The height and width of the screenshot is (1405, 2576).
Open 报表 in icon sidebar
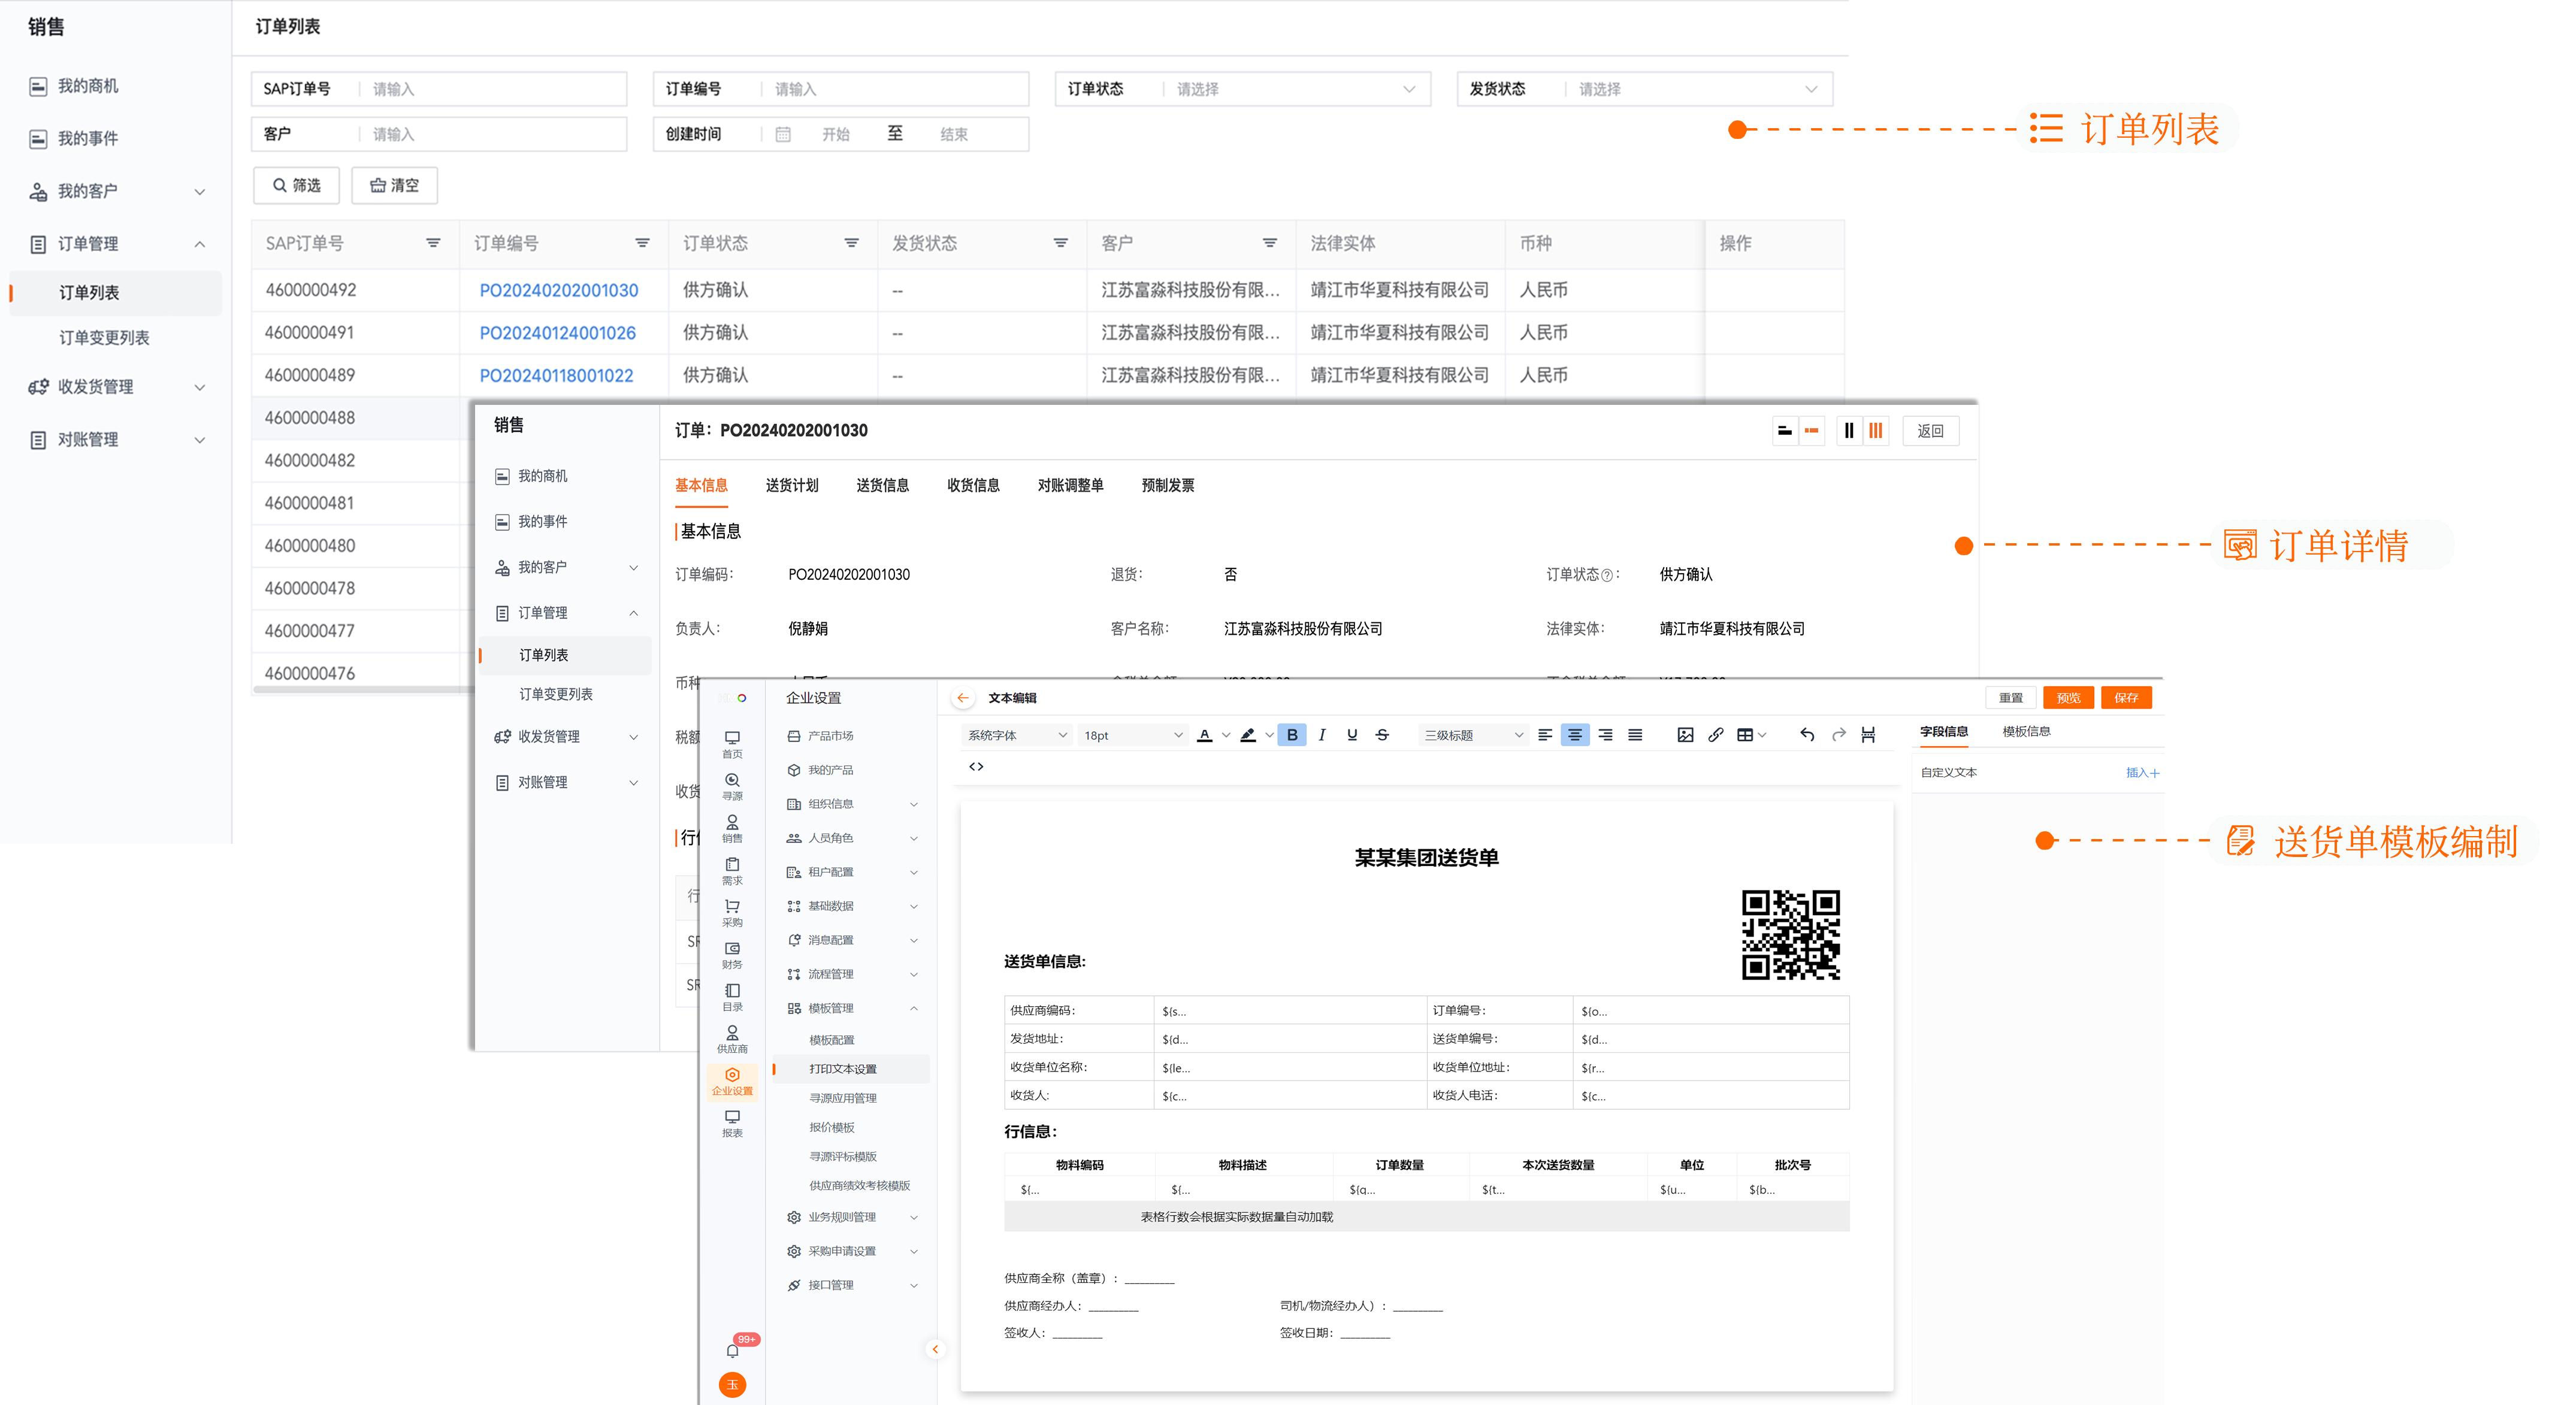click(x=732, y=1123)
